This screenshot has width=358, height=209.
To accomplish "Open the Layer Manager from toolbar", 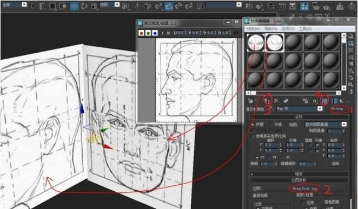I will click(271, 6).
